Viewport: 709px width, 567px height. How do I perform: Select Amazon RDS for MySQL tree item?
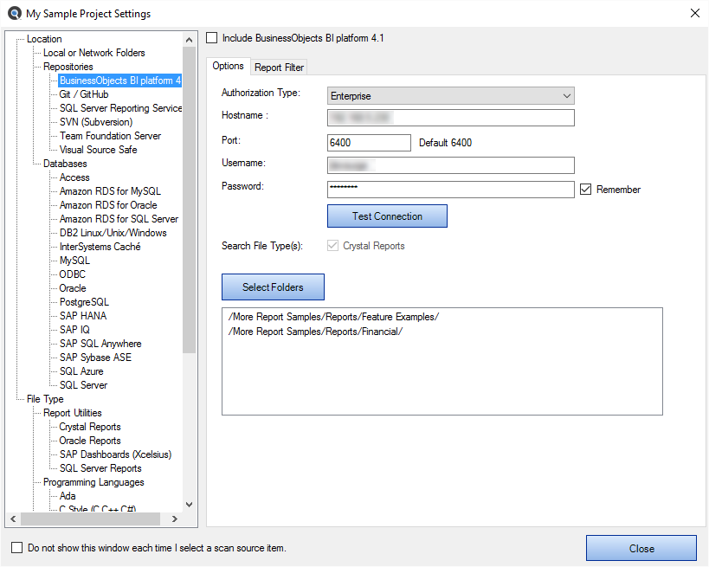110,190
